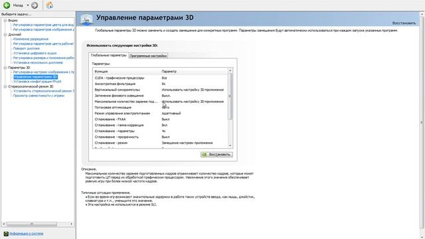
Task: Select 'Сглаживание - гамма-коррекция' row
Action: coord(161,125)
